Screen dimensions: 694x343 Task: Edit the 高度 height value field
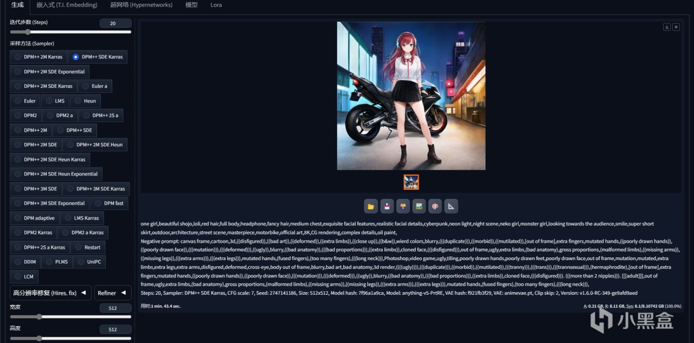[x=115, y=329]
